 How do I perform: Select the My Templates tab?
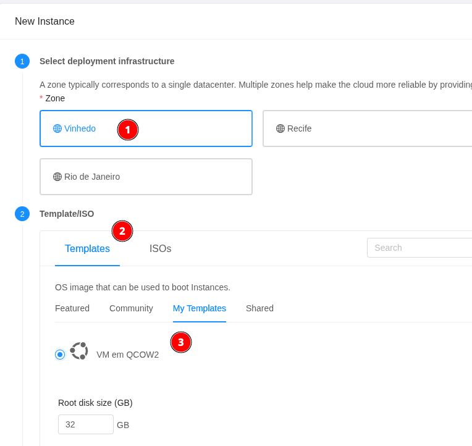(199, 308)
